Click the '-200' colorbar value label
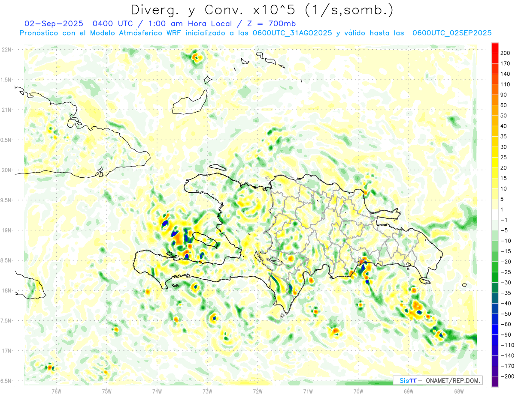Image resolution: width=515 pixels, height=397 pixels. 508,376
